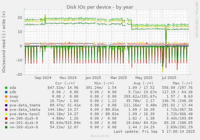Image resolution: width=200 pixels, height=140 pixels.
Task: Click the gray vm-101-disk-0 swatch
Action: pos(6,123)
